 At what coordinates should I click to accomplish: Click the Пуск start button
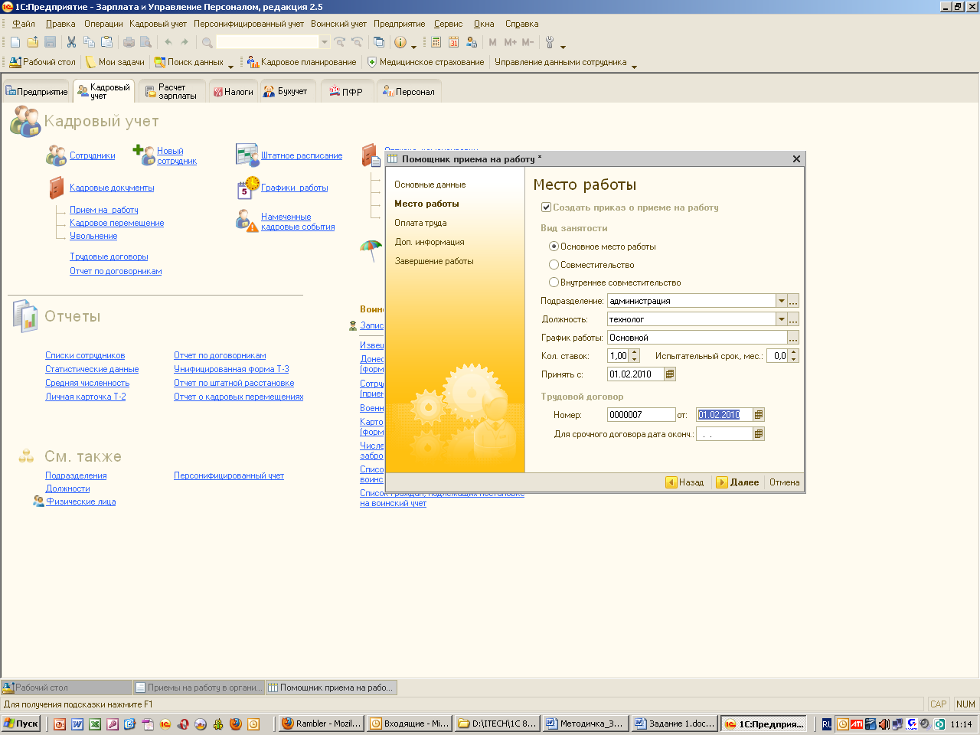pos(21,724)
